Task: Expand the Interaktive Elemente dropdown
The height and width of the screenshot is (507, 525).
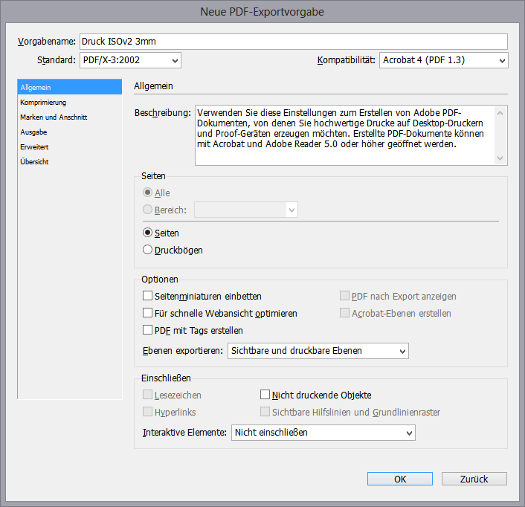Action: tap(323, 432)
